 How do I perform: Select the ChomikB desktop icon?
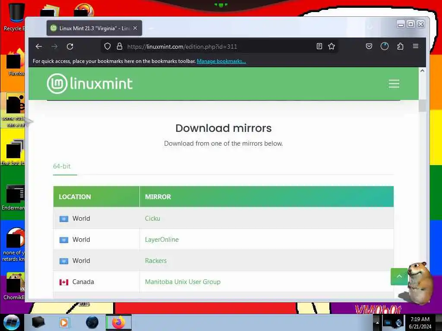[x=14, y=286]
